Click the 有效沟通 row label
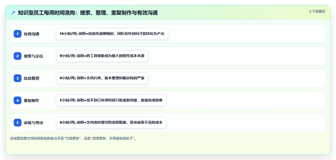The height and width of the screenshot is (160, 336). [32, 34]
